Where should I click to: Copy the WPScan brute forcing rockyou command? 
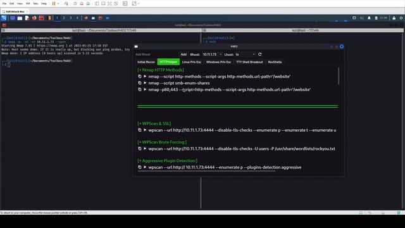[x=140, y=149]
